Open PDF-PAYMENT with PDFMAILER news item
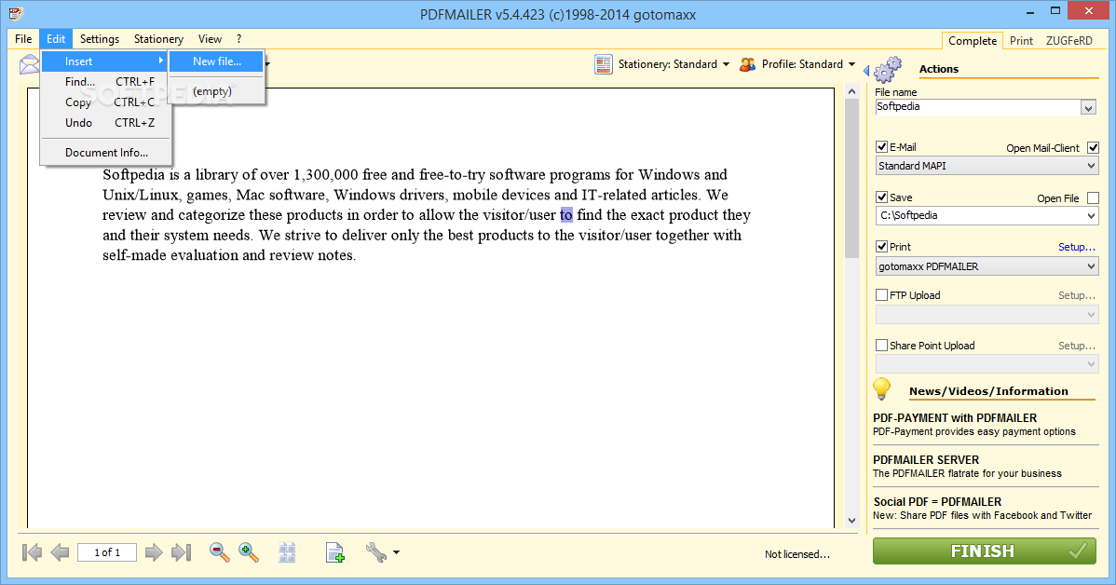Screen dimensions: 1116x585 [974, 424]
